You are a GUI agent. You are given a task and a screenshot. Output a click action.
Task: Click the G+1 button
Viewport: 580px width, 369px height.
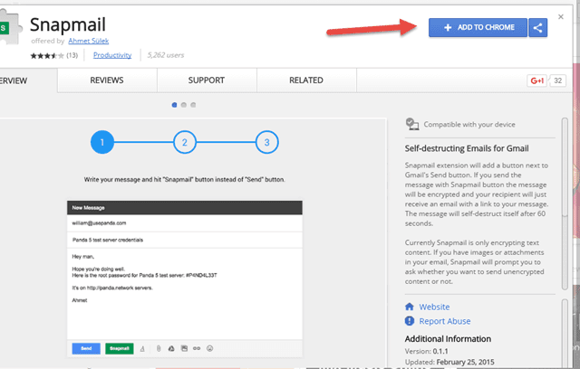536,80
